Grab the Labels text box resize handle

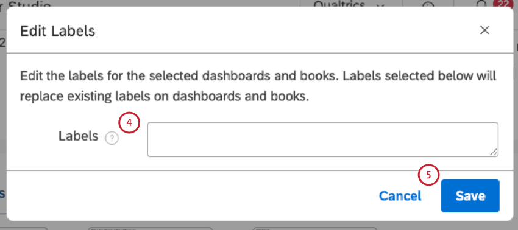click(493, 152)
